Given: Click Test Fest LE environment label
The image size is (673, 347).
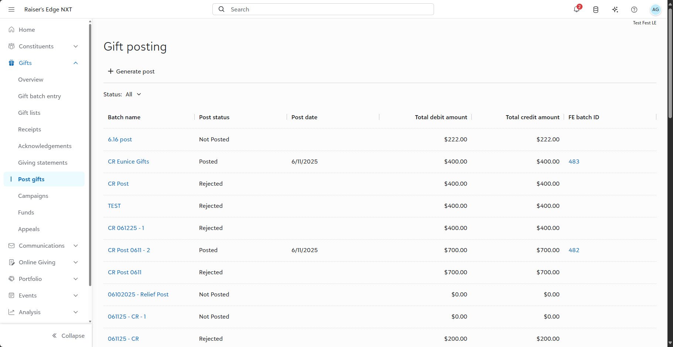Looking at the screenshot, I should 645,23.
